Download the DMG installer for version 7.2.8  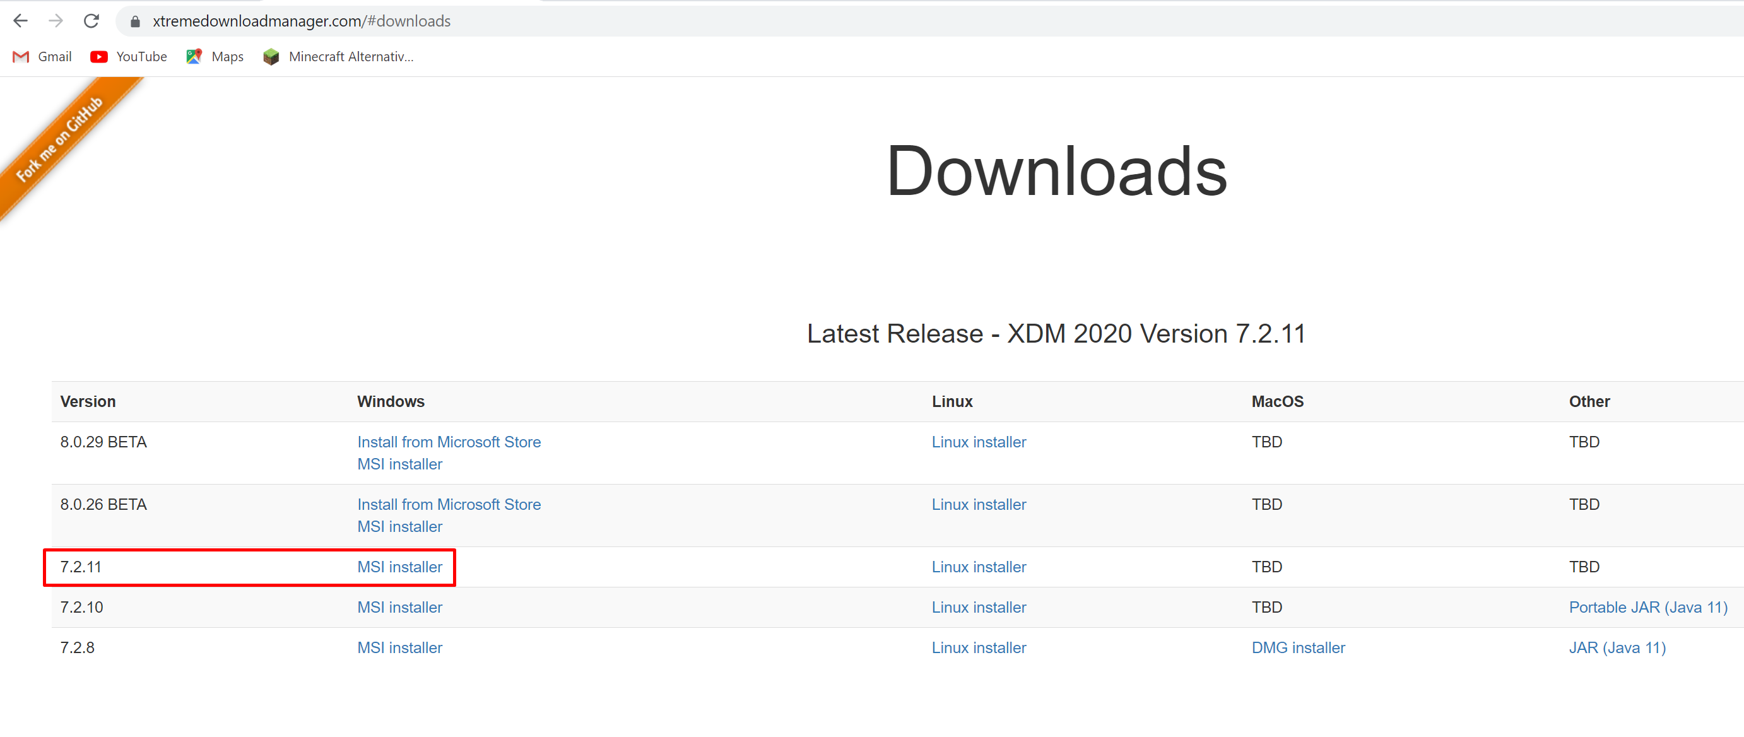coord(1298,647)
